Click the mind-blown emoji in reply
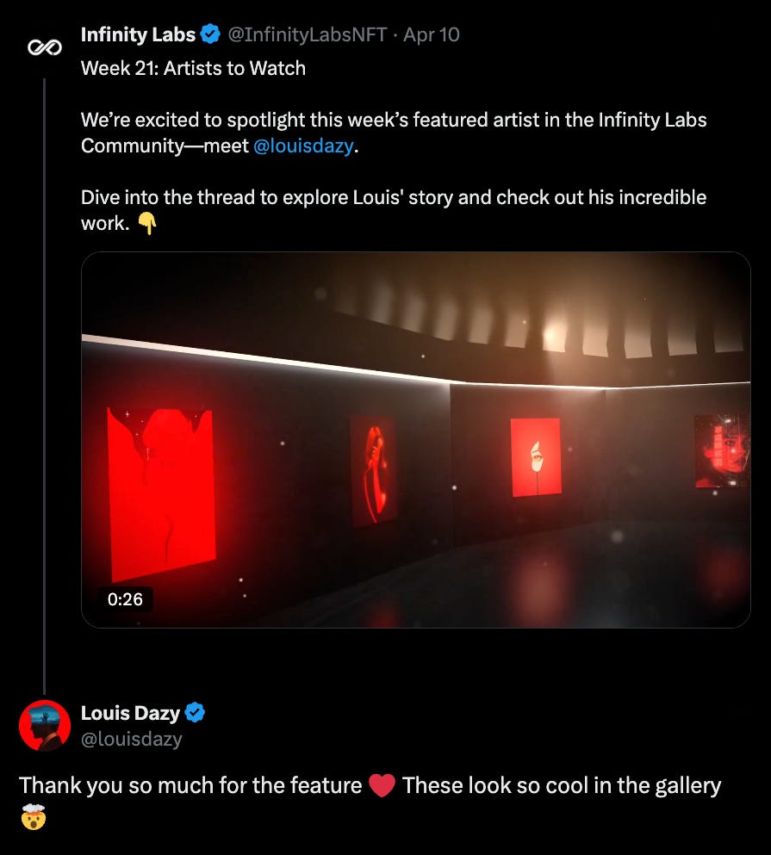 point(34,816)
